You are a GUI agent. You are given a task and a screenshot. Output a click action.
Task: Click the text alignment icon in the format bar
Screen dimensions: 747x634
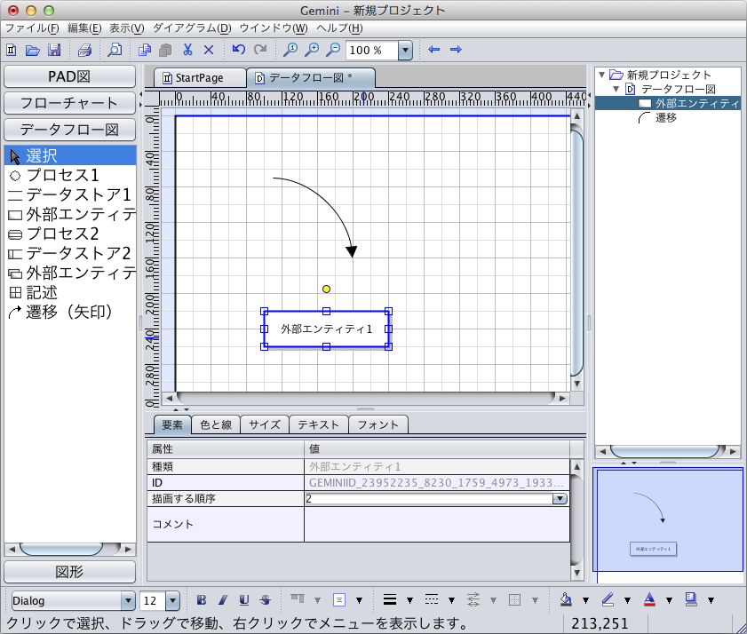(x=338, y=599)
